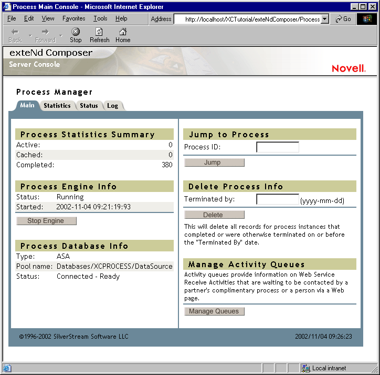Click the 'Process Database Info' heading
This screenshot has height=375, width=380.
74,246
